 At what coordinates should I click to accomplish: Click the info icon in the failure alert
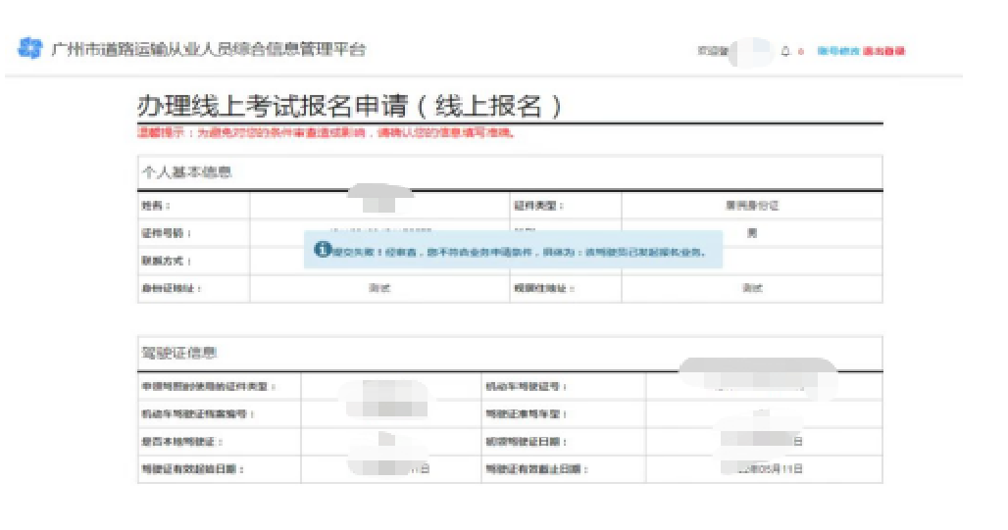pos(321,251)
